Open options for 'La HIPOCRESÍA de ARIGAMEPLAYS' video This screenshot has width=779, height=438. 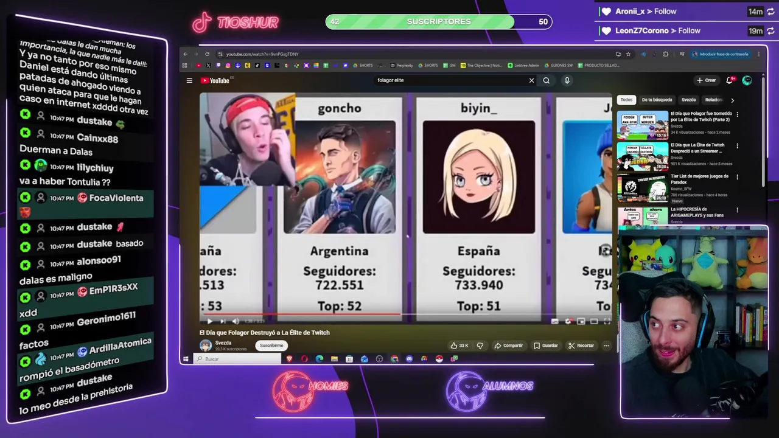pyautogui.click(x=737, y=210)
